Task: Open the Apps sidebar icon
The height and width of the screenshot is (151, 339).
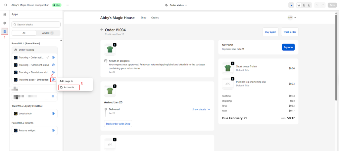Action: click(x=5, y=32)
